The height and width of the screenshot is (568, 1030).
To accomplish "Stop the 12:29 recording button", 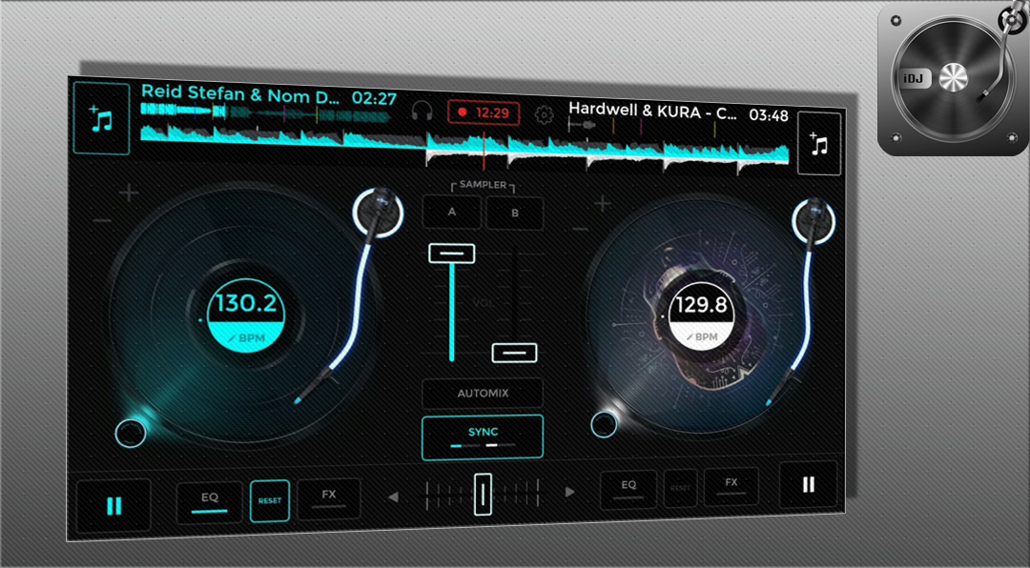I will pyautogui.click(x=484, y=113).
